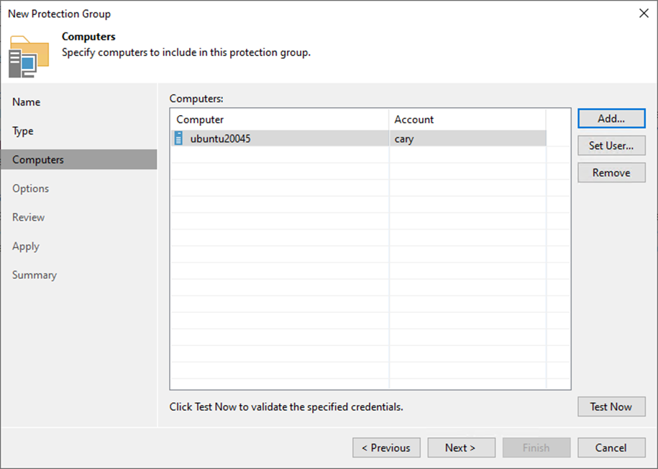Click the disabled Finish button
The height and width of the screenshot is (469, 658).
[536, 447]
